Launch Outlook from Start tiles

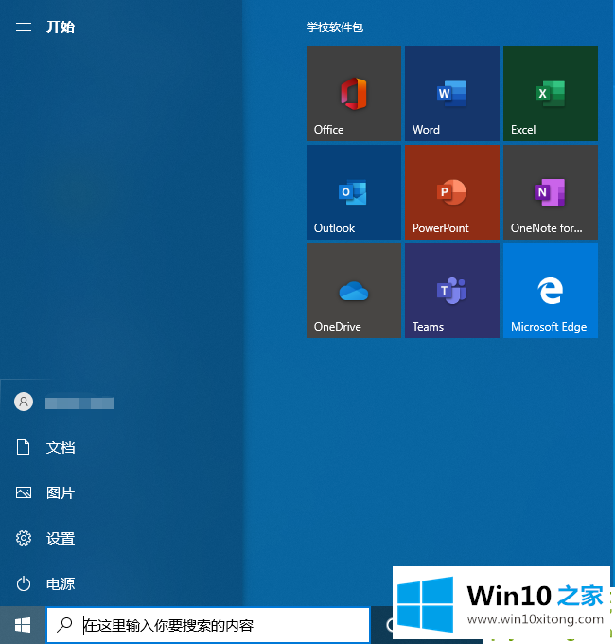pos(354,192)
